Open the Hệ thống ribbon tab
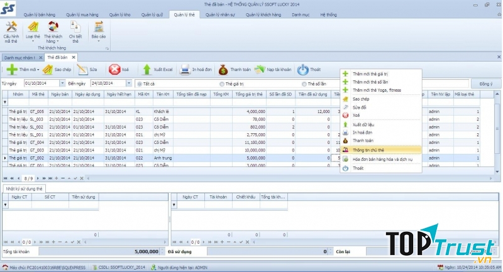Viewport: 503px width, 272px height. (x=328, y=14)
